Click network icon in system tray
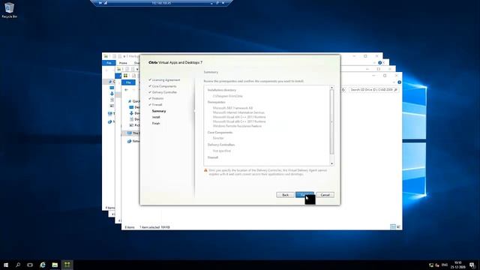480x270 pixels. point(431,265)
